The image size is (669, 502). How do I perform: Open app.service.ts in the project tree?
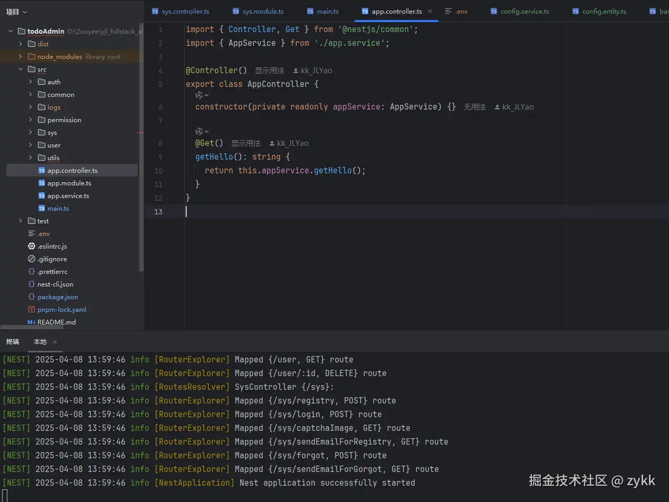(68, 196)
